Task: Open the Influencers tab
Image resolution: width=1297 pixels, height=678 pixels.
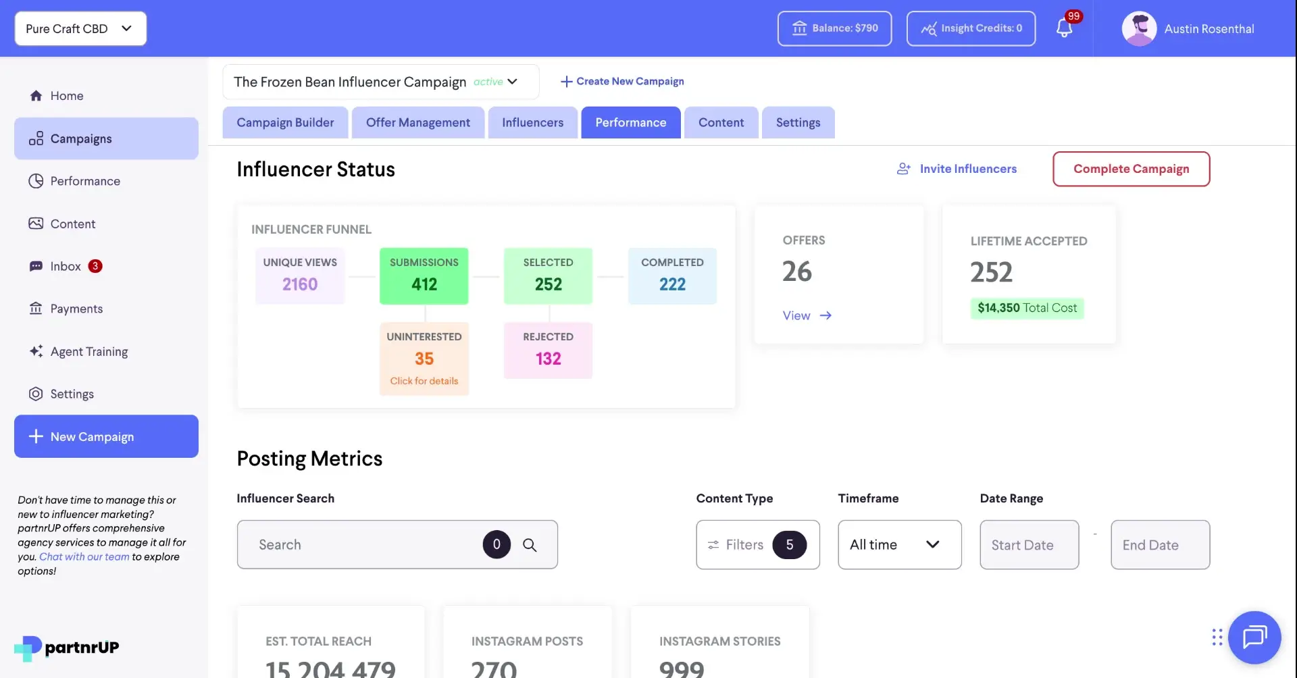Action: click(532, 122)
